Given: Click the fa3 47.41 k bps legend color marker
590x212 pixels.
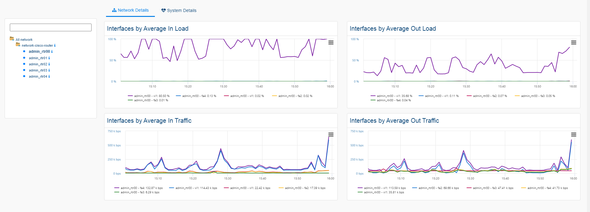Looking at the screenshot, I should (x=469, y=188).
